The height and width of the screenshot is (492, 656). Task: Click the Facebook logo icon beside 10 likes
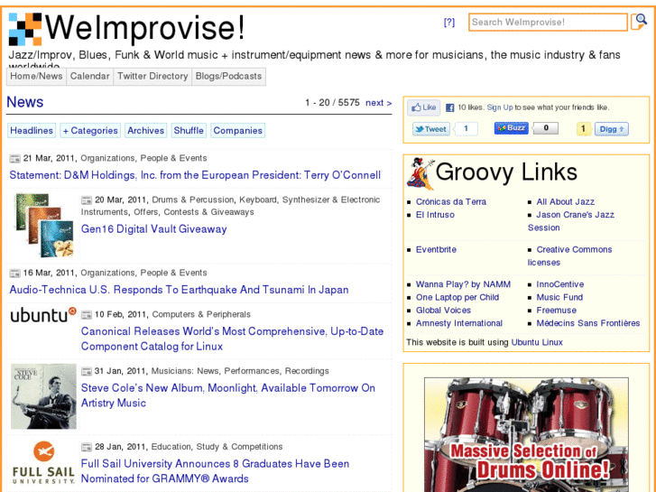(x=449, y=107)
